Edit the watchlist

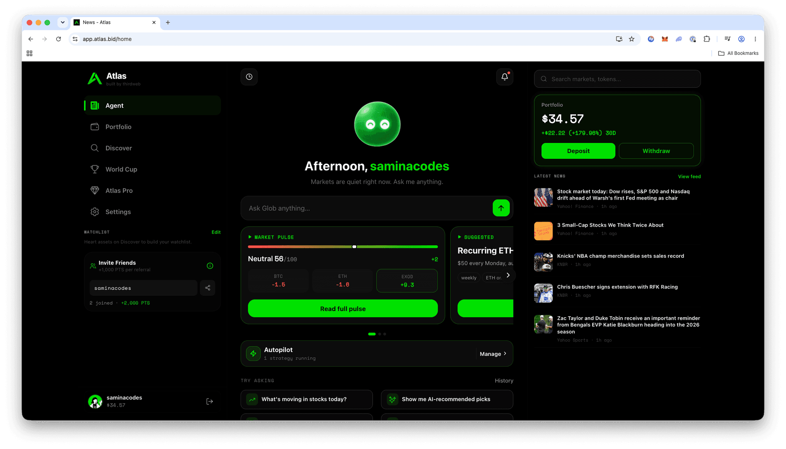click(x=216, y=232)
